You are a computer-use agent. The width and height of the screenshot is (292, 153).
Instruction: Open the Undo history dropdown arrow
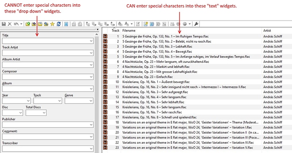(21, 24)
